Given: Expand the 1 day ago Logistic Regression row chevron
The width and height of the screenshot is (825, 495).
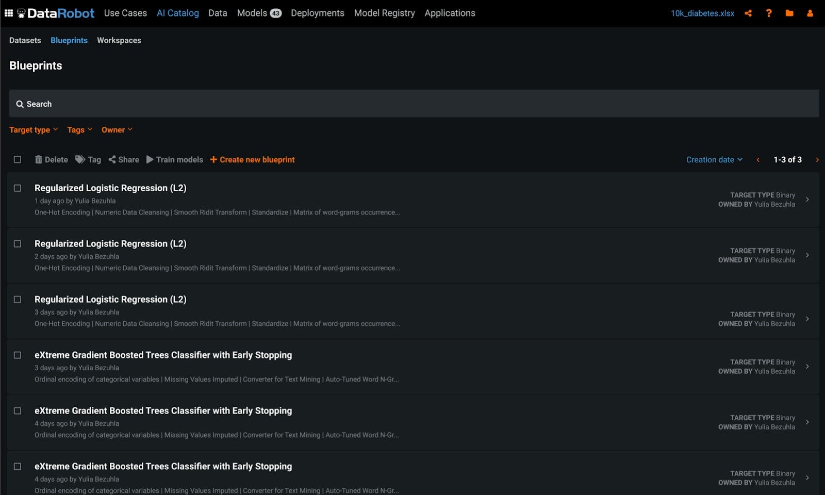Looking at the screenshot, I should pyautogui.click(x=807, y=200).
